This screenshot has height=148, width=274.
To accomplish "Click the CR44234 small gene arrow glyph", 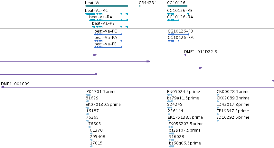I will click(139, 6).
